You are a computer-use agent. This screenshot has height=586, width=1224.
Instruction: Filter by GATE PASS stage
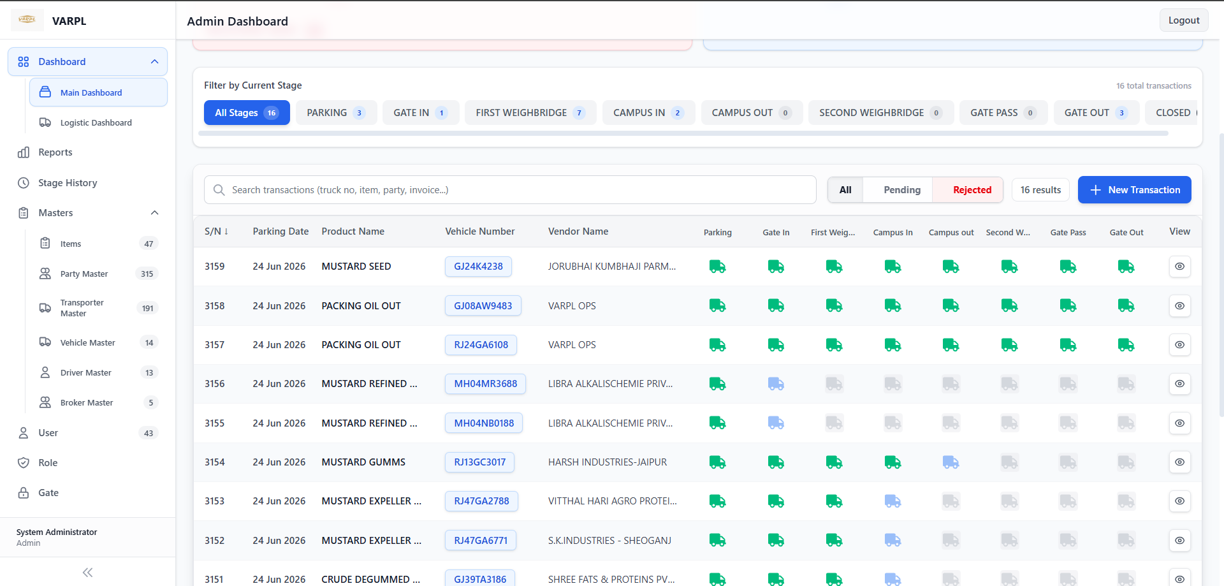tap(1003, 113)
